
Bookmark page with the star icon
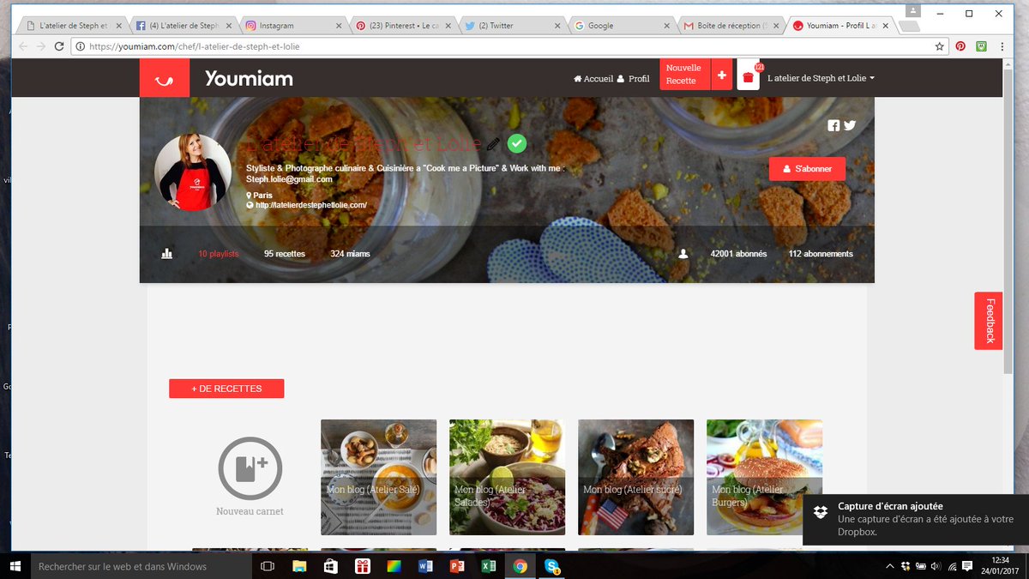coord(940,46)
